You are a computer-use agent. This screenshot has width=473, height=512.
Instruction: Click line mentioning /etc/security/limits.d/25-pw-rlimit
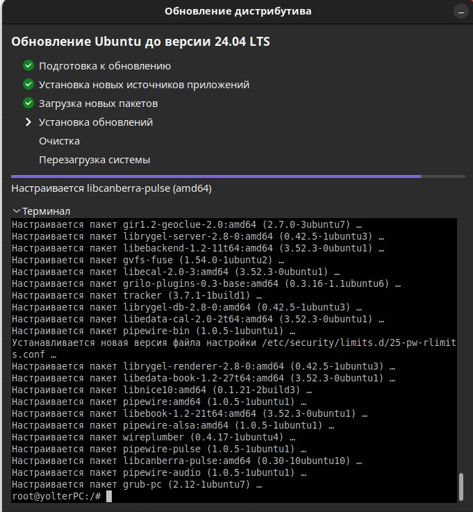[x=234, y=349]
